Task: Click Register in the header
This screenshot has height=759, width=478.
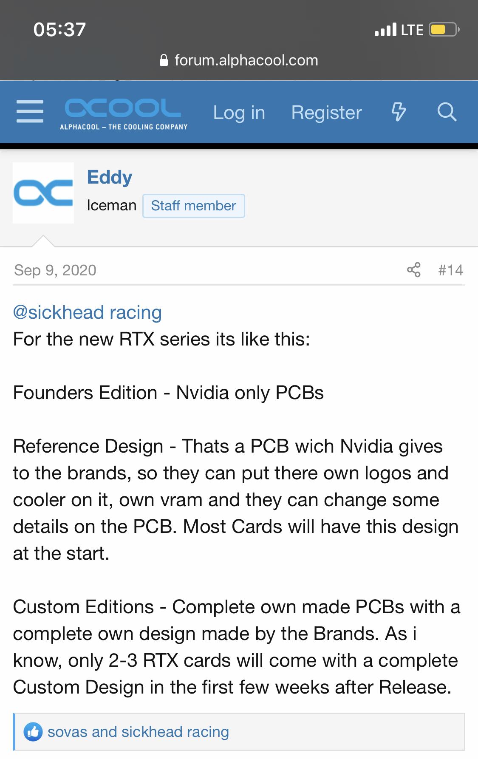Action: click(x=326, y=113)
